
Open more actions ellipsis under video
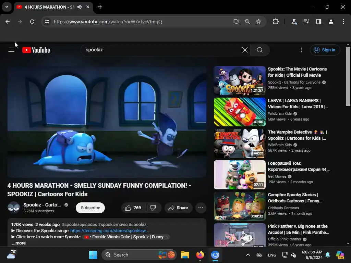click(x=201, y=208)
